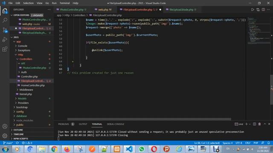Expand the Console folder
This screenshot has width=273, height=153.
[x=32, y=46]
